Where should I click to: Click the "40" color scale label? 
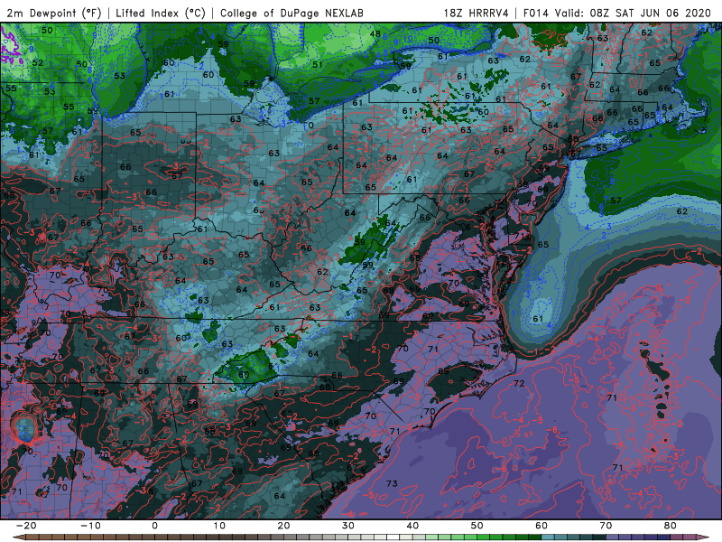click(412, 526)
